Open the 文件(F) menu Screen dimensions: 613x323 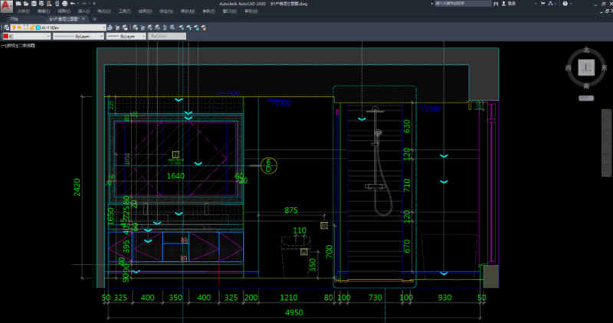click(x=24, y=11)
